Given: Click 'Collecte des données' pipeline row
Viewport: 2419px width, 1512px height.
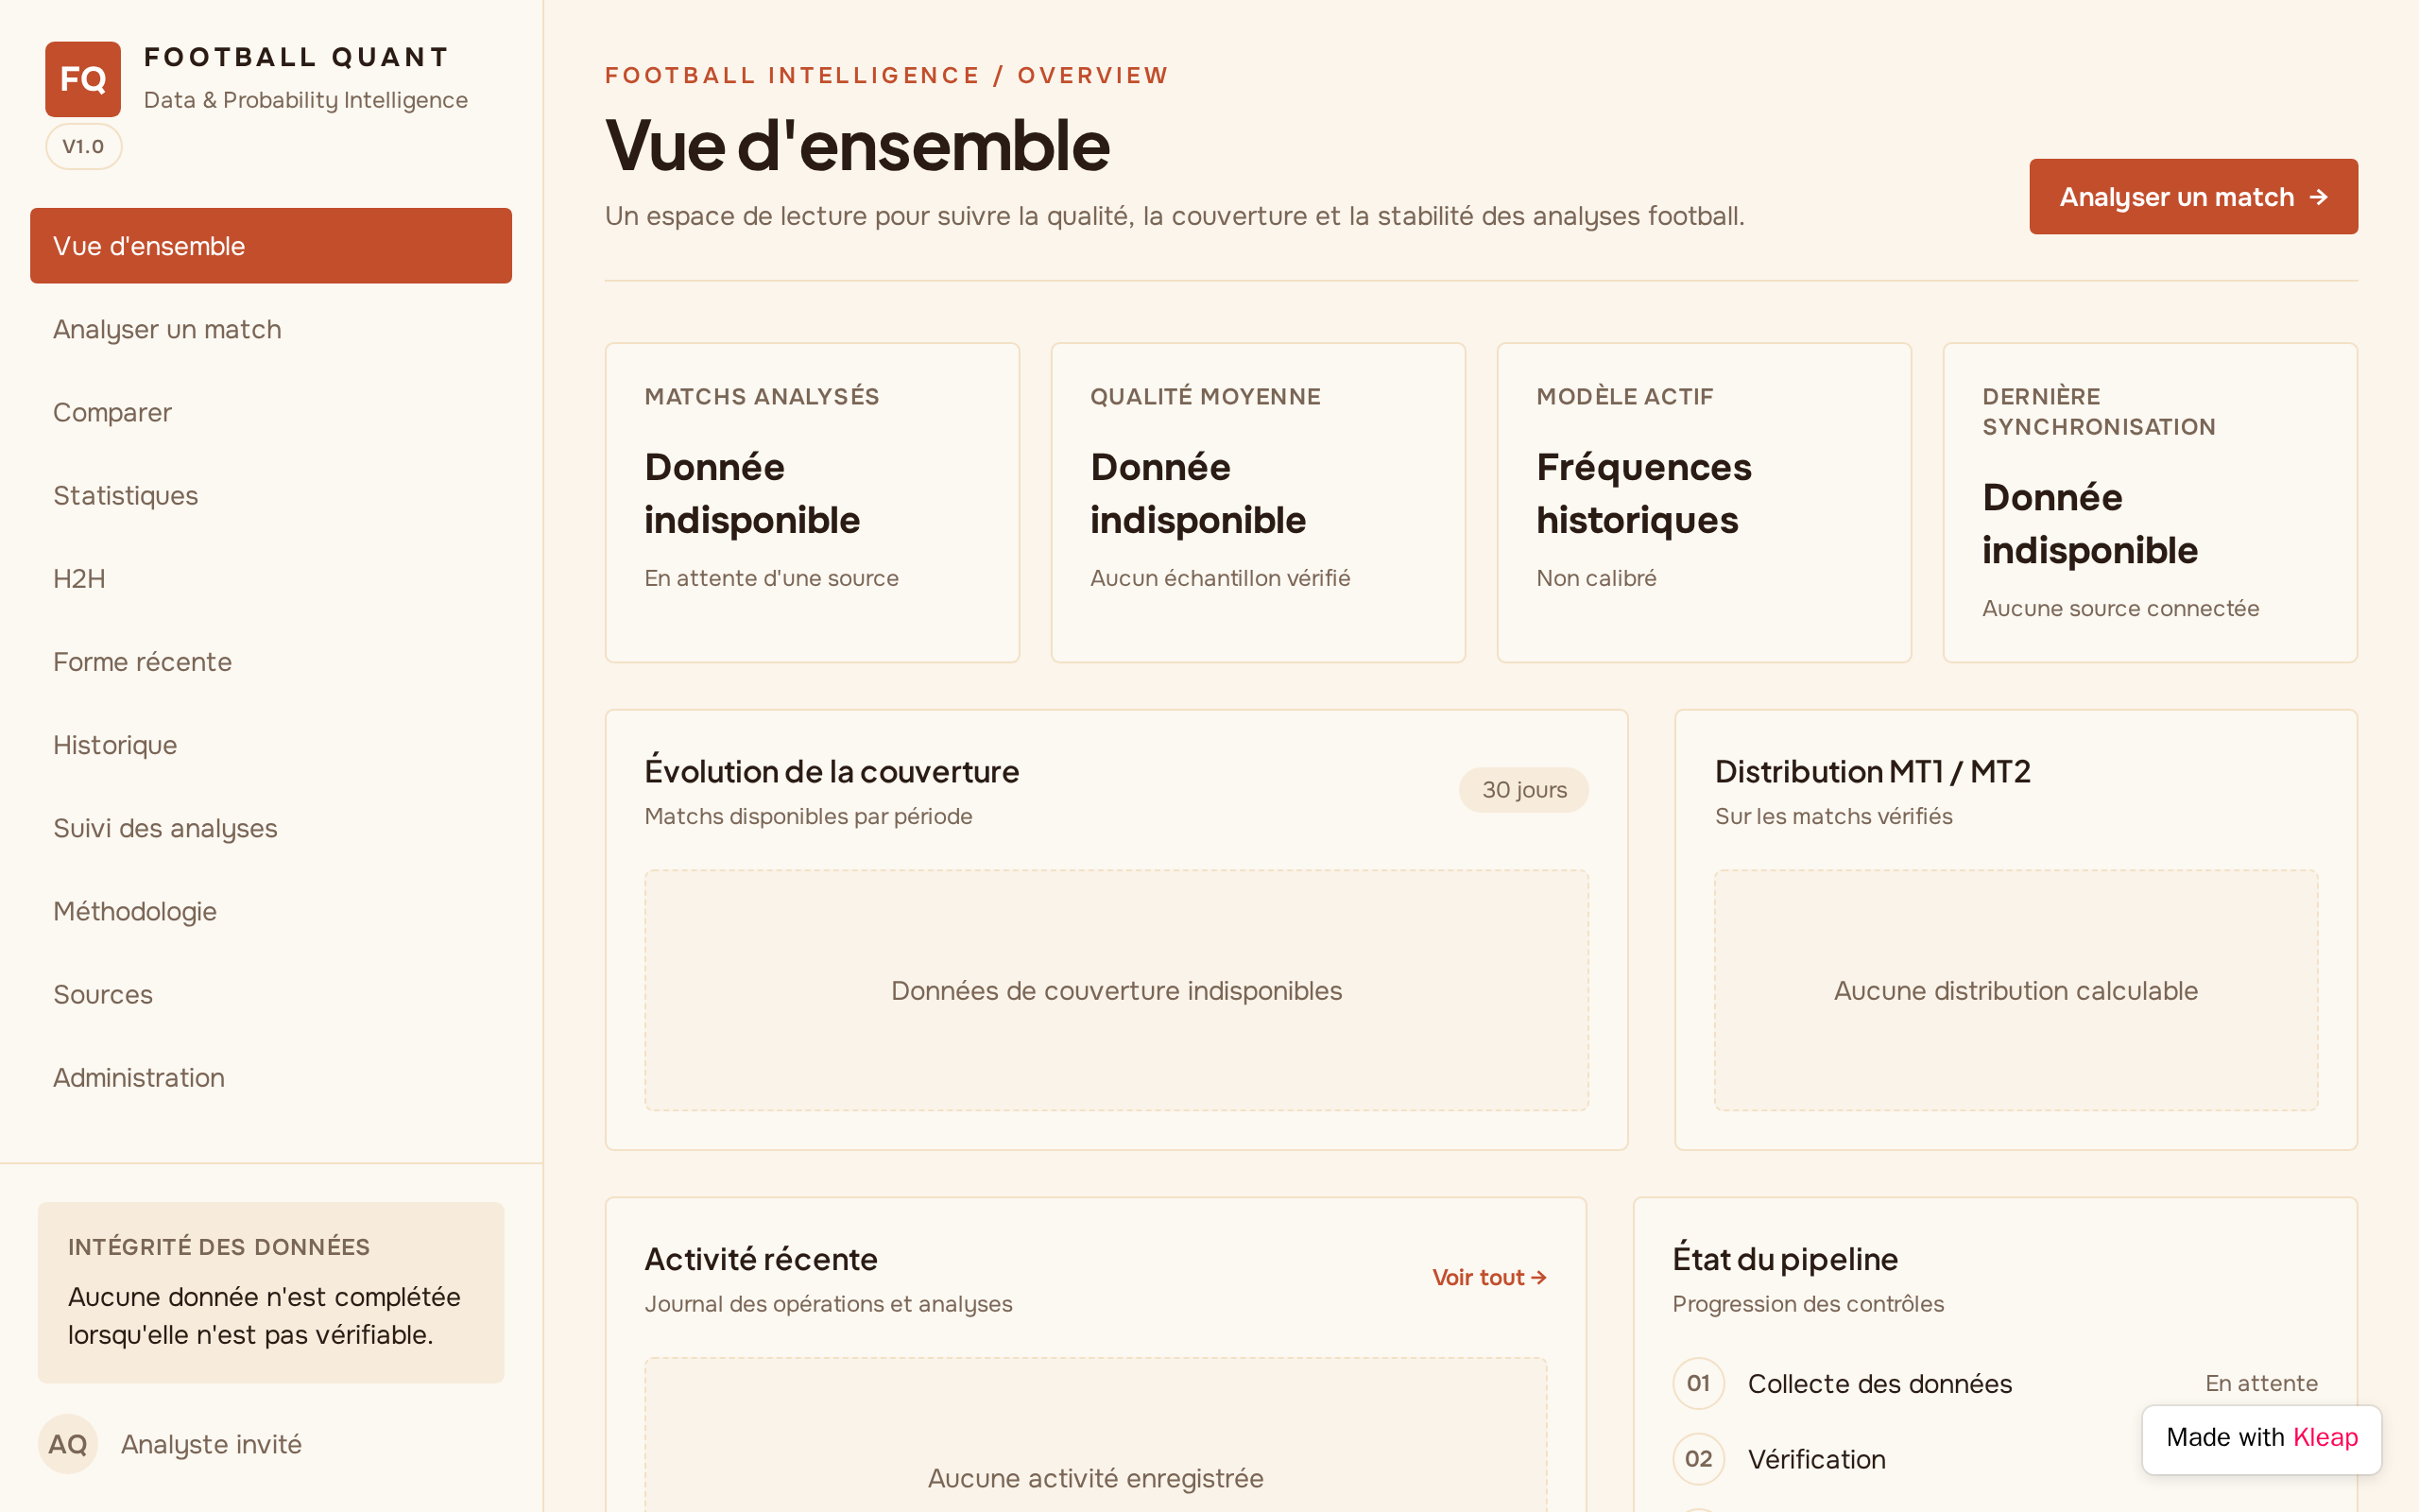Looking at the screenshot, I should (1995, 1383).
